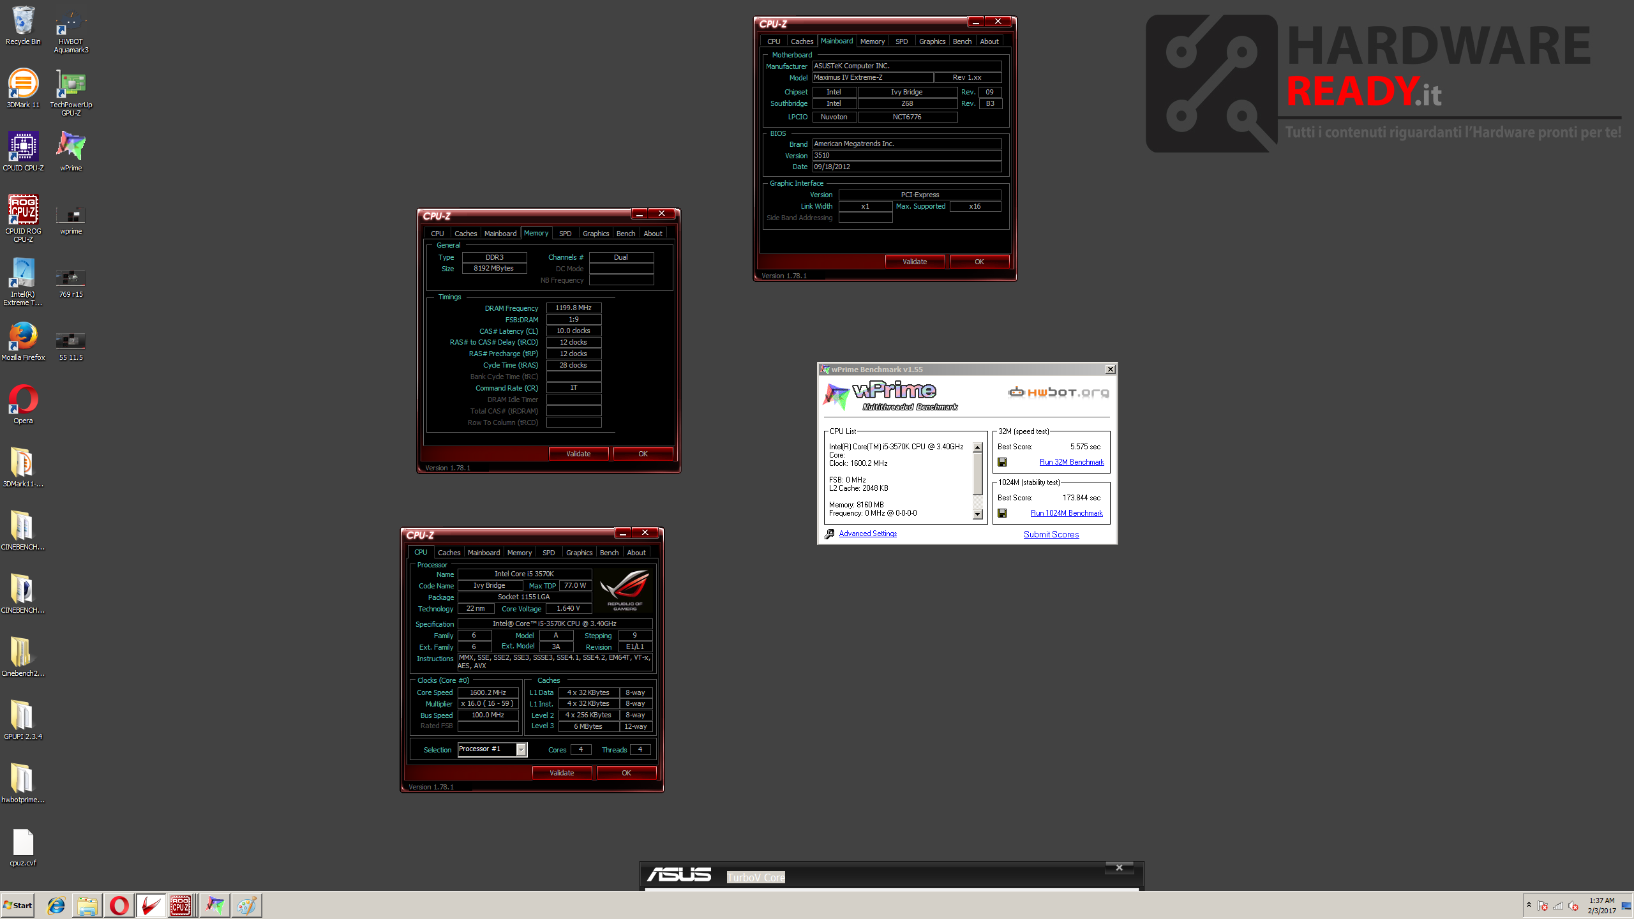Click Core Voltage value 1.640 V
The width and height of the screenshot is (1634, 919).
tap(568, 609)
